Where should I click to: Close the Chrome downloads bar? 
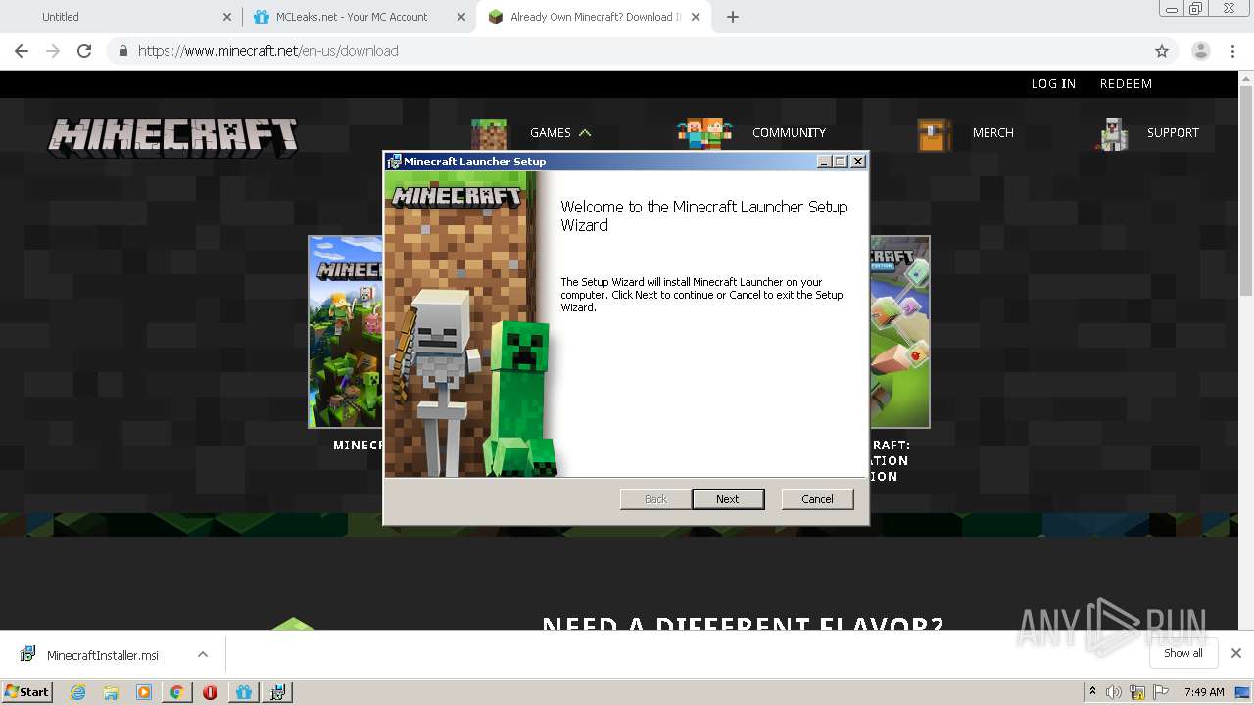pos(1236,653)
